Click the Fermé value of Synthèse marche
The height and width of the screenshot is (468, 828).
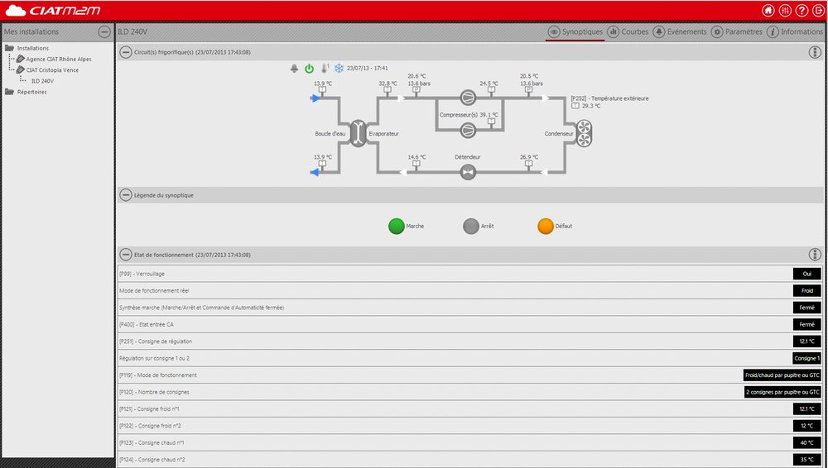(x=806, y=308)
